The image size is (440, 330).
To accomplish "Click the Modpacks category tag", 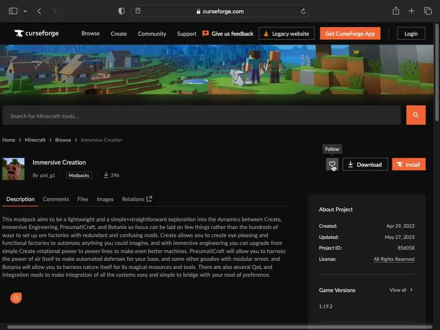I will coord(79,175).
